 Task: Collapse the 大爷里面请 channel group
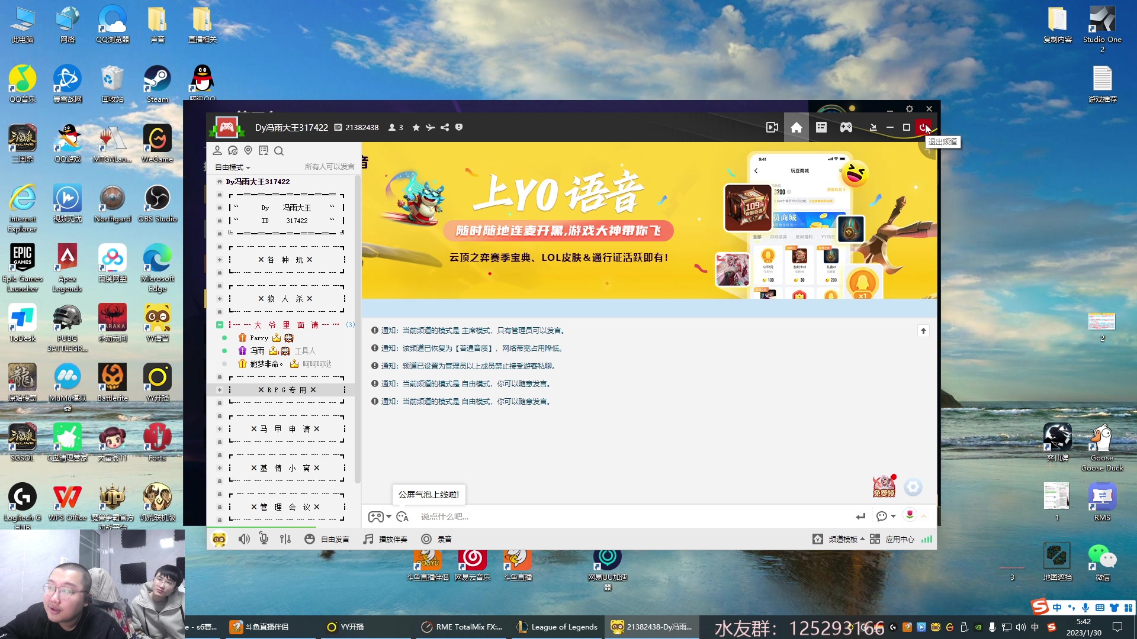pyautogui.click(x=220, y=325)
